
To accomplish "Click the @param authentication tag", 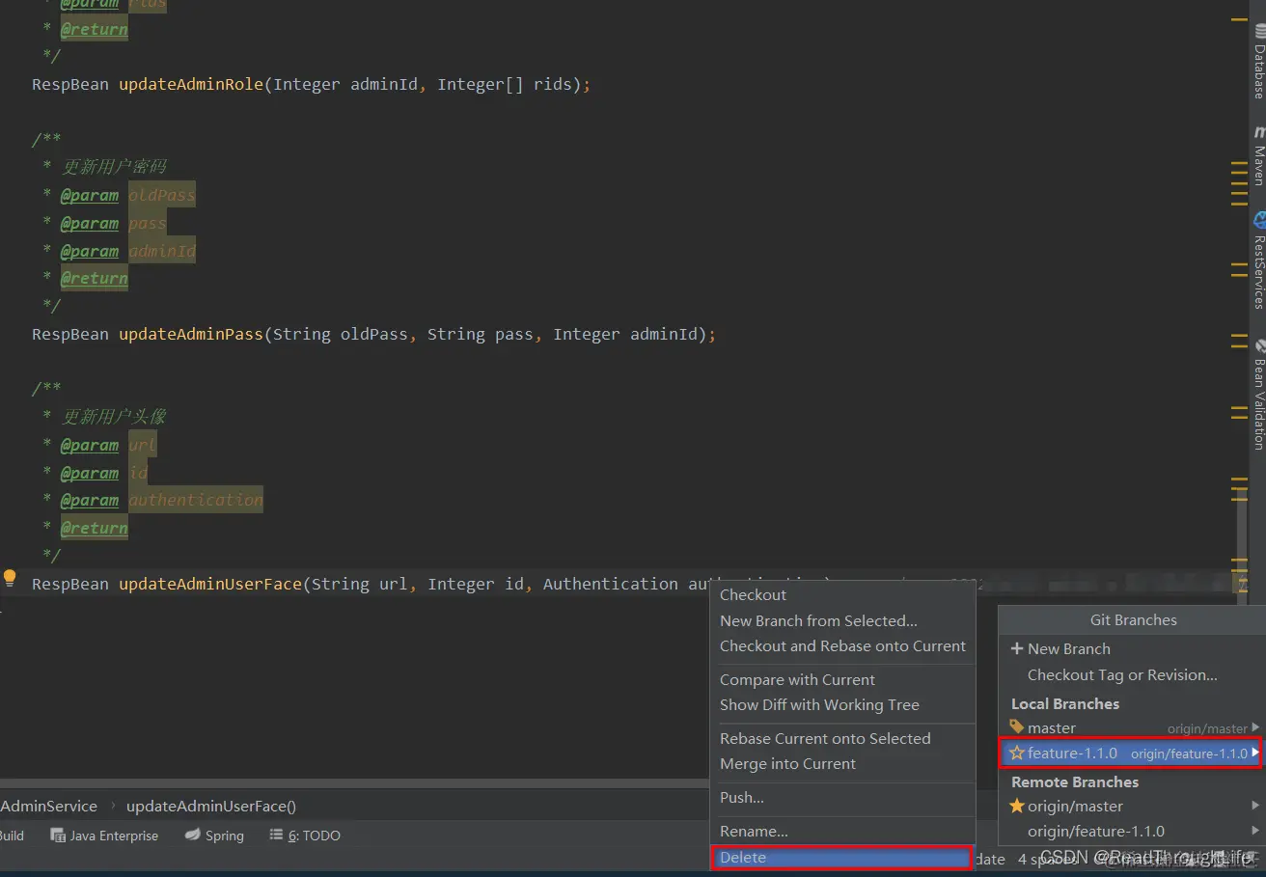I will (x=161, y=500).
